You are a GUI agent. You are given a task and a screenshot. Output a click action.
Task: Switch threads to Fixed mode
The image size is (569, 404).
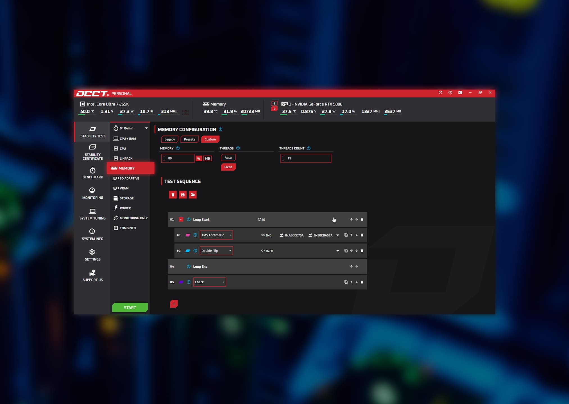point(228,167)
